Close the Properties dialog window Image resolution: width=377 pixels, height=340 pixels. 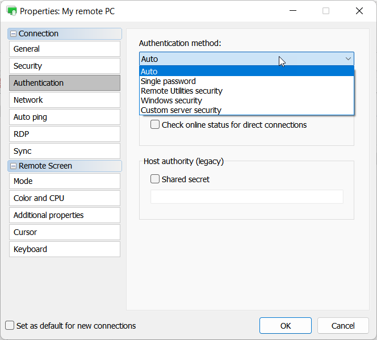point(359,11)
